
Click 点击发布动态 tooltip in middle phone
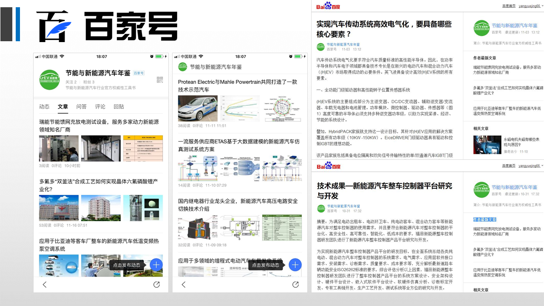[266, 265]
